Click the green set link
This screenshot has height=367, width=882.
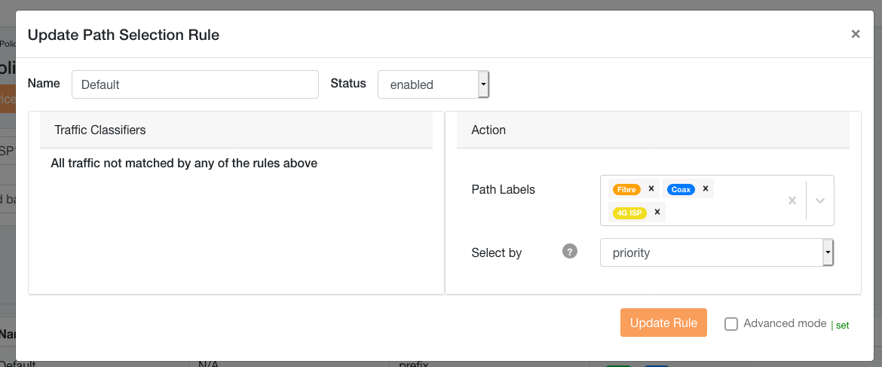pos(842,326)
